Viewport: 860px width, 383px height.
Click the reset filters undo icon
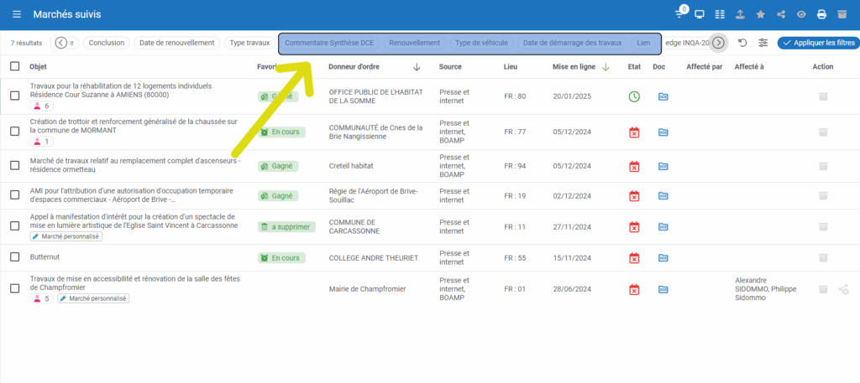(742, 43)
